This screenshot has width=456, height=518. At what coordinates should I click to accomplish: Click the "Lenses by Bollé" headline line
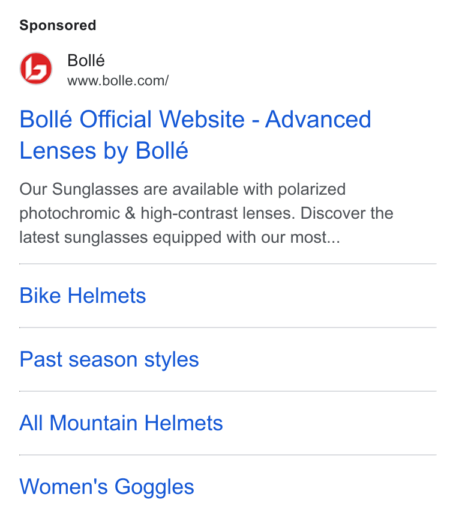coord(104,151)
